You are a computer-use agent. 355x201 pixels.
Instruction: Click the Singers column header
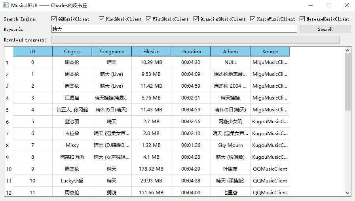pos(72,51)
